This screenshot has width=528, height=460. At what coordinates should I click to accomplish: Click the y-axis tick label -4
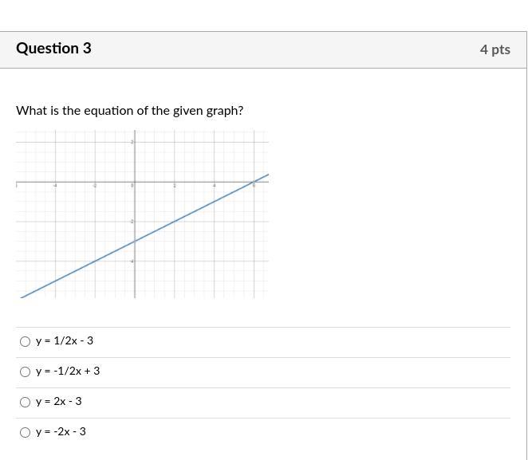coord(132,261)
